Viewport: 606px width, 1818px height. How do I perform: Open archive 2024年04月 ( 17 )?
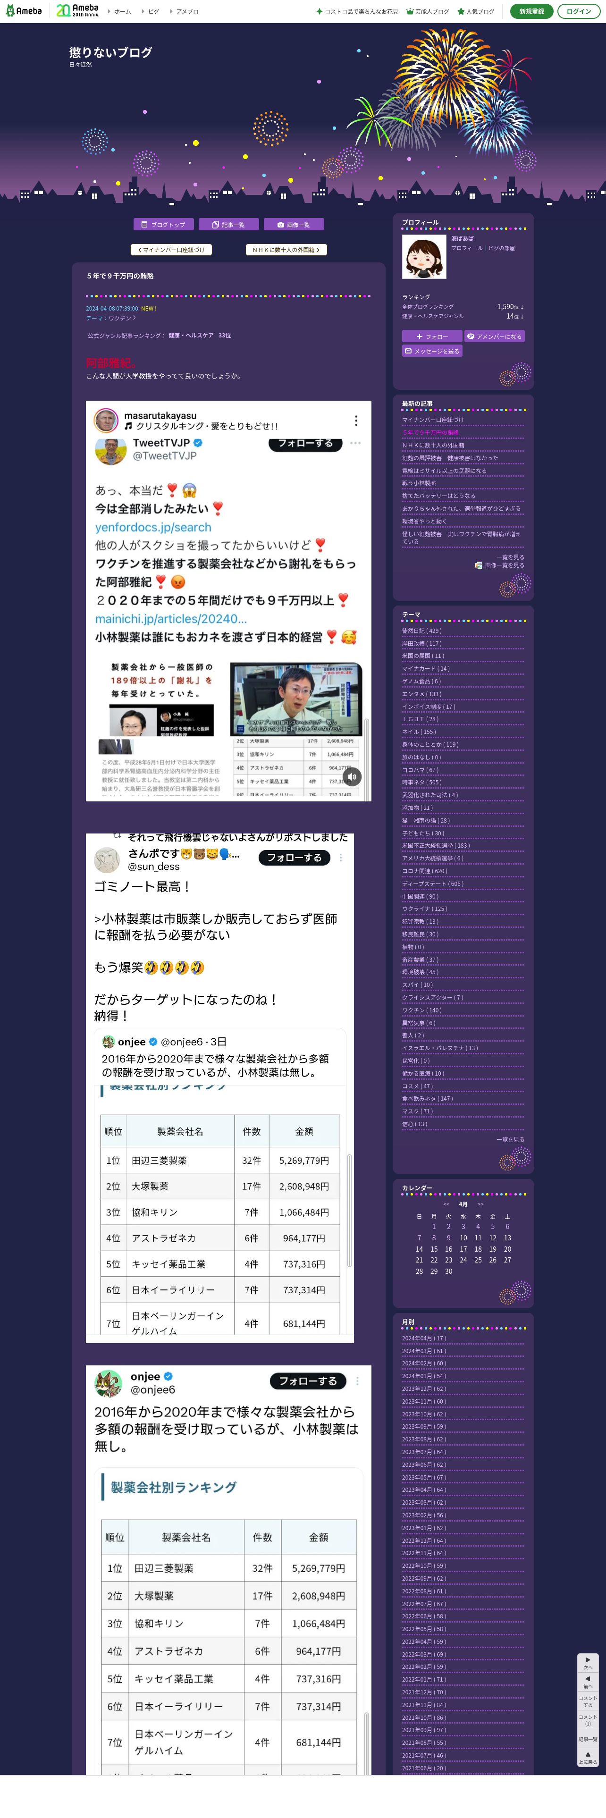424,1338
